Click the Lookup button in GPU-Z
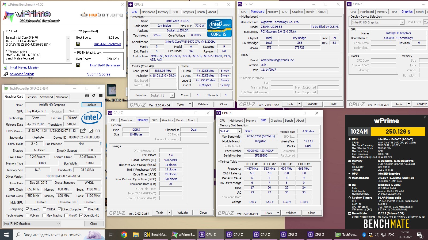The image size is (428, 240). pyautogui.click(x=91, y=105)
